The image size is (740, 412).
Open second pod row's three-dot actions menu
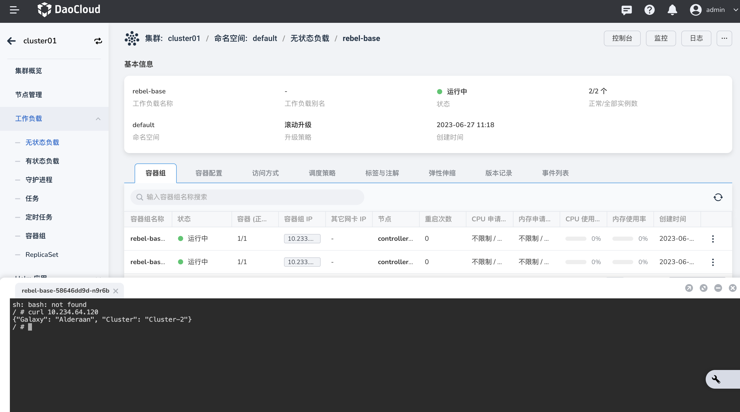point(713,262)
